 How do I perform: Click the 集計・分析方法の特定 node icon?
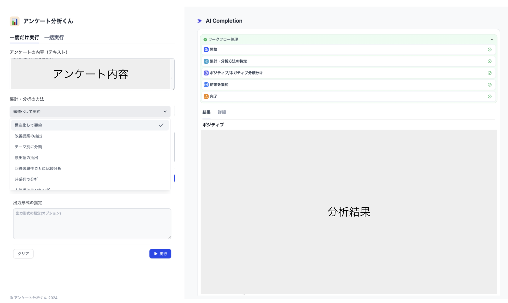click(x=206, y=61)
